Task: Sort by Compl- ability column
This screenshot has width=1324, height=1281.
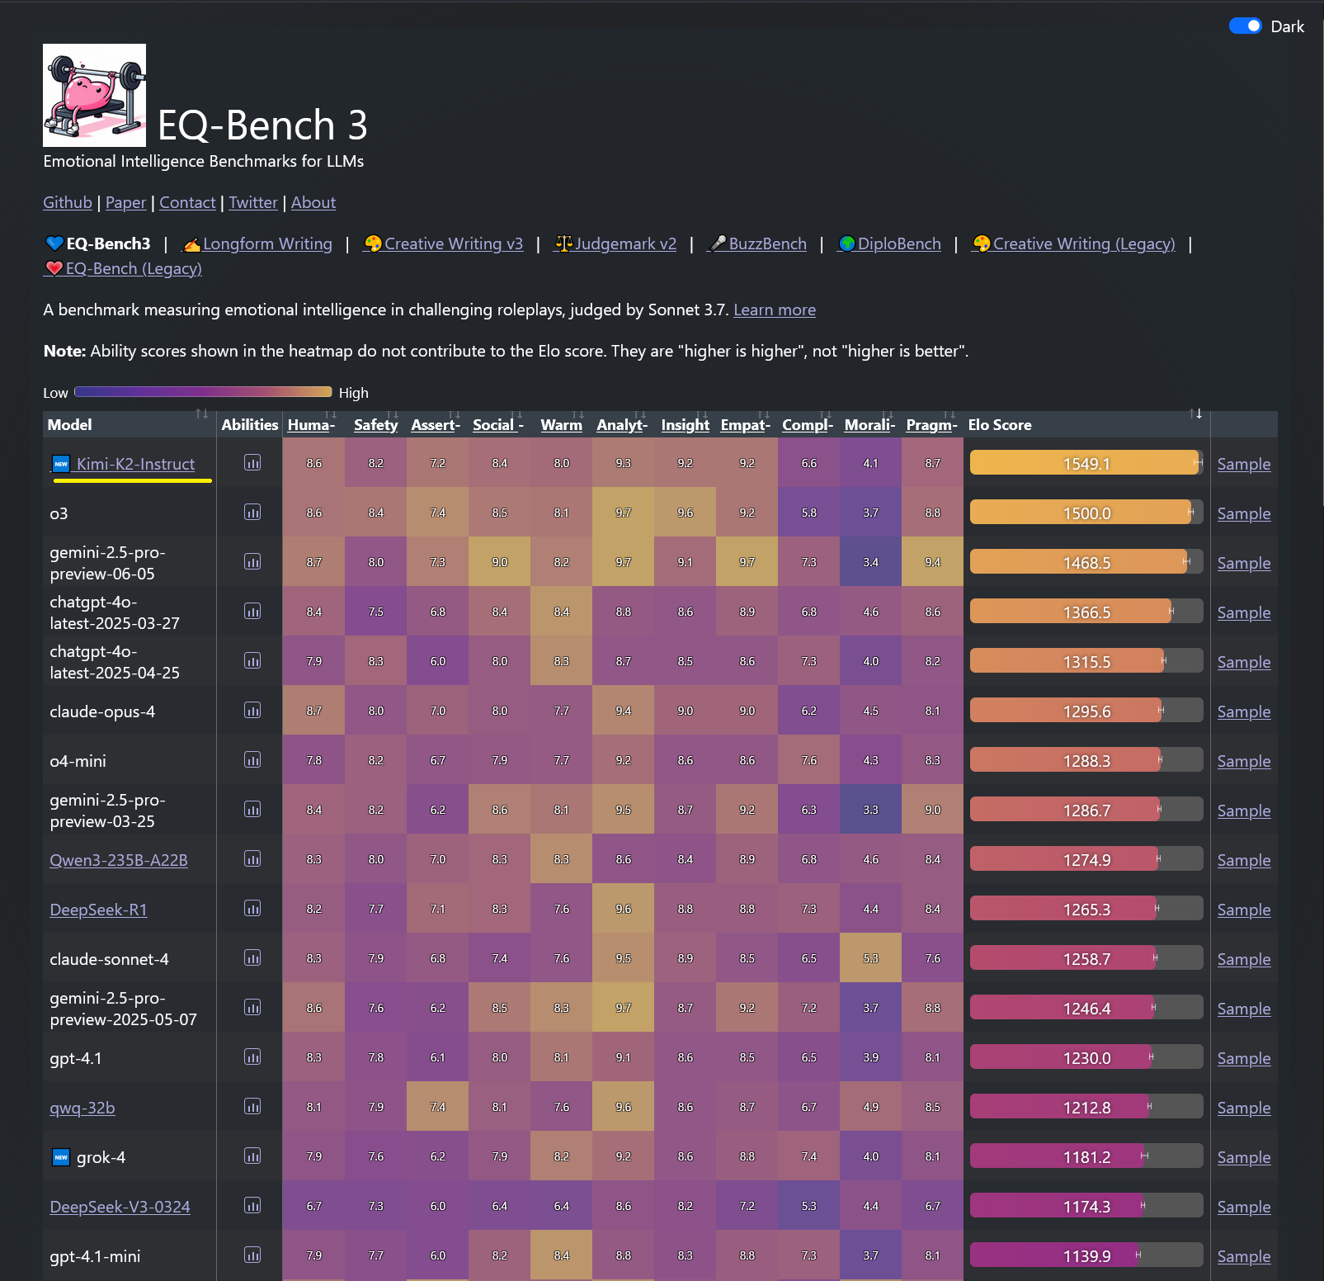Action: coord(808,424)
